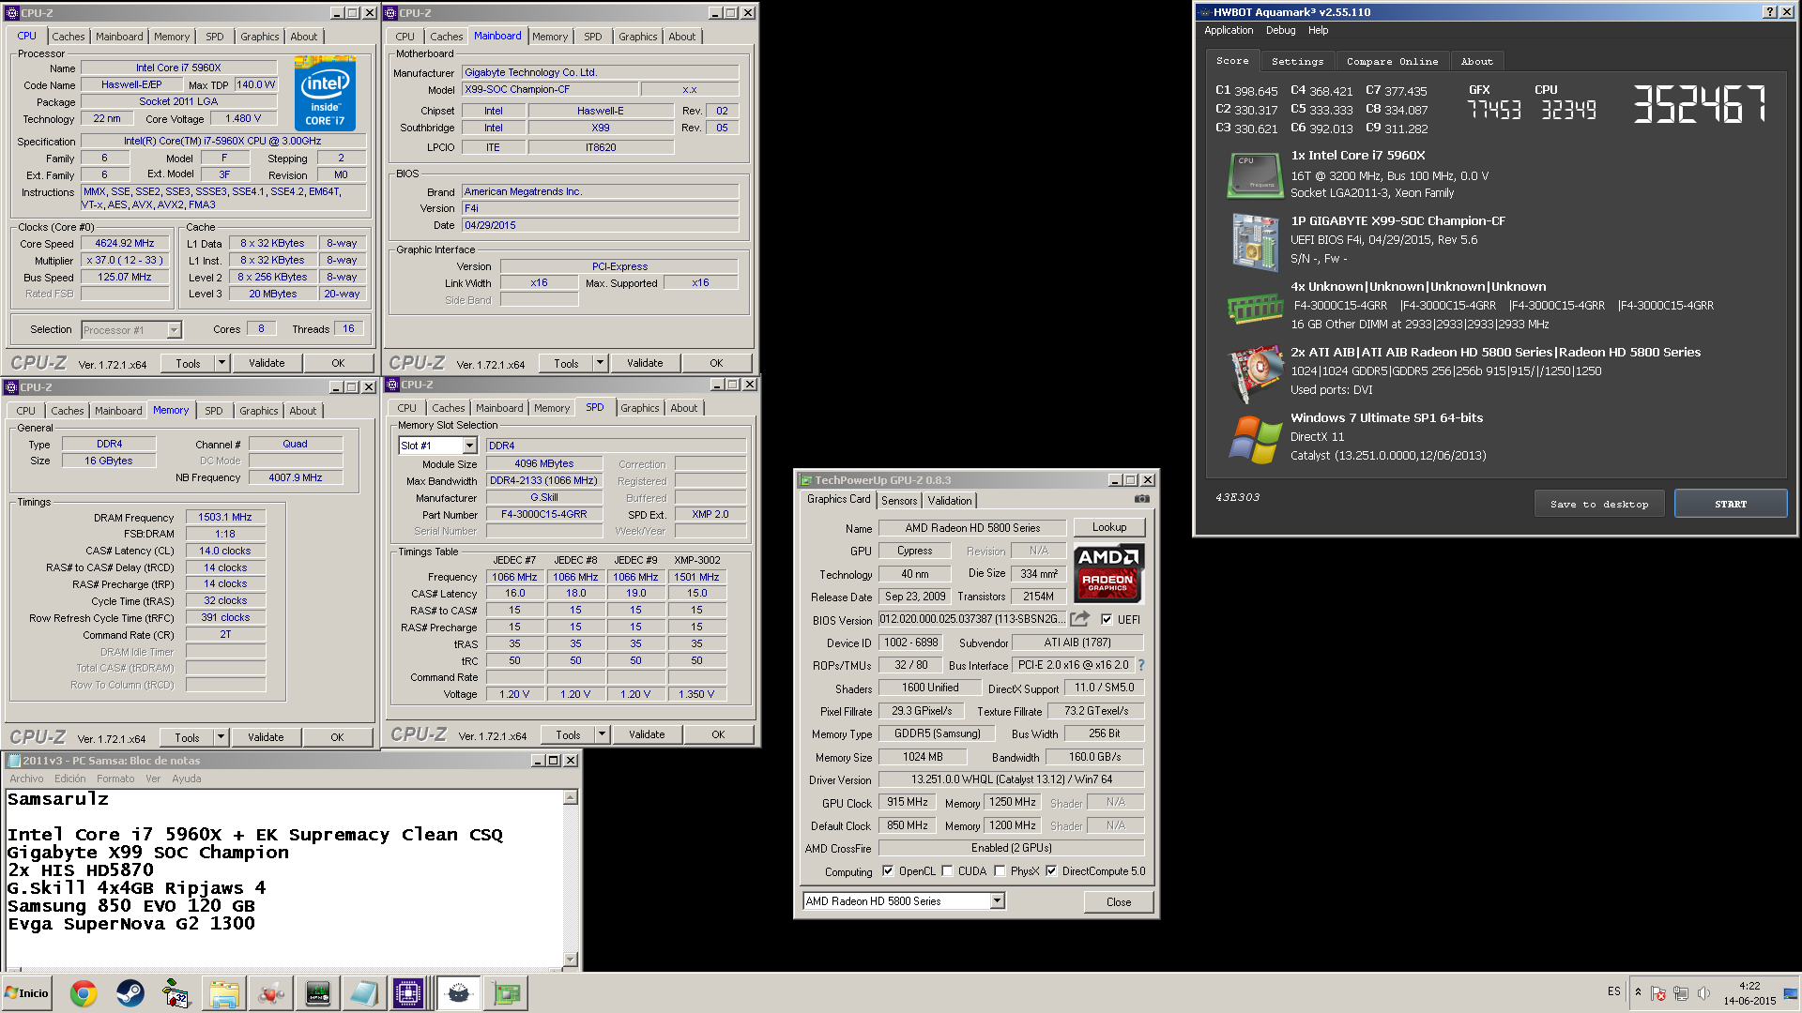
Task: Click Notepad scrollbar down arrow
Action: [570, 959]
